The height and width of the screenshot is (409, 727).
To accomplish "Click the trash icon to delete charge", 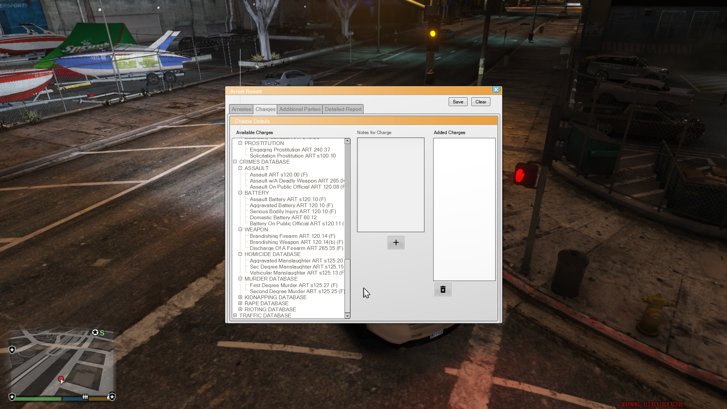I will [443, 290].
